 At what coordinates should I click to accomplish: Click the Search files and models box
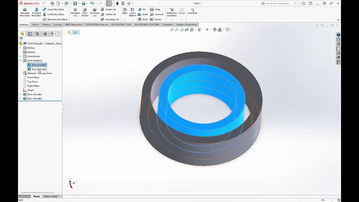point(280,3)
